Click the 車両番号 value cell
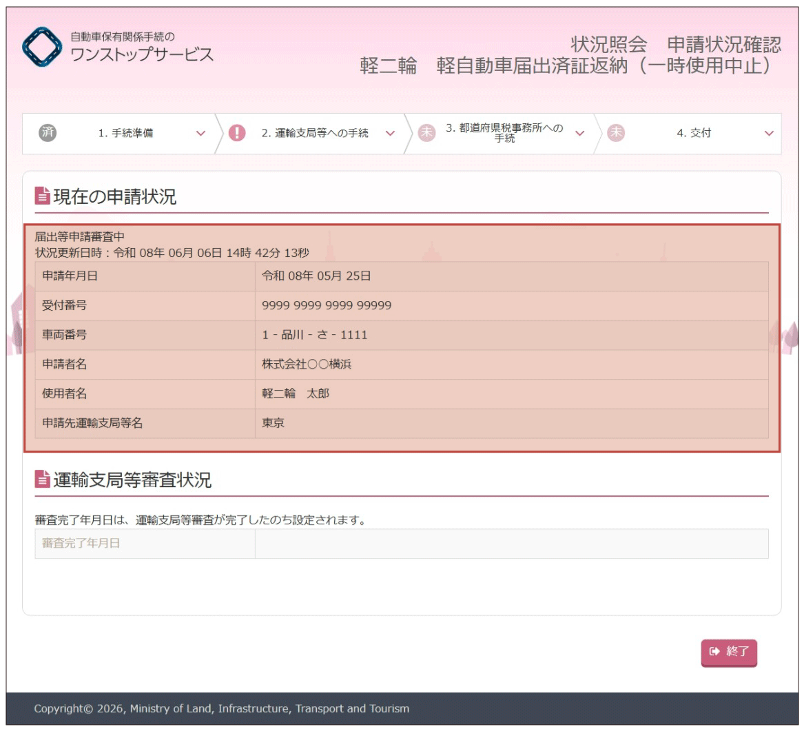Viewport: 804px width, 731px height. [511, 335]
